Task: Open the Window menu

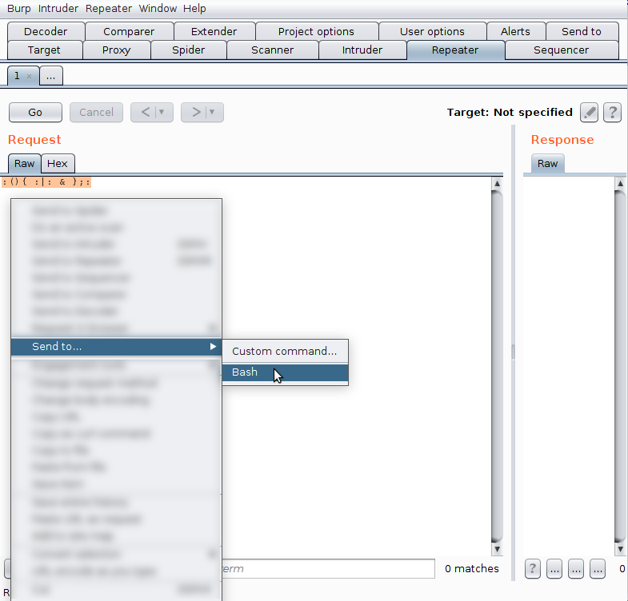Action: tap(158, 9)
